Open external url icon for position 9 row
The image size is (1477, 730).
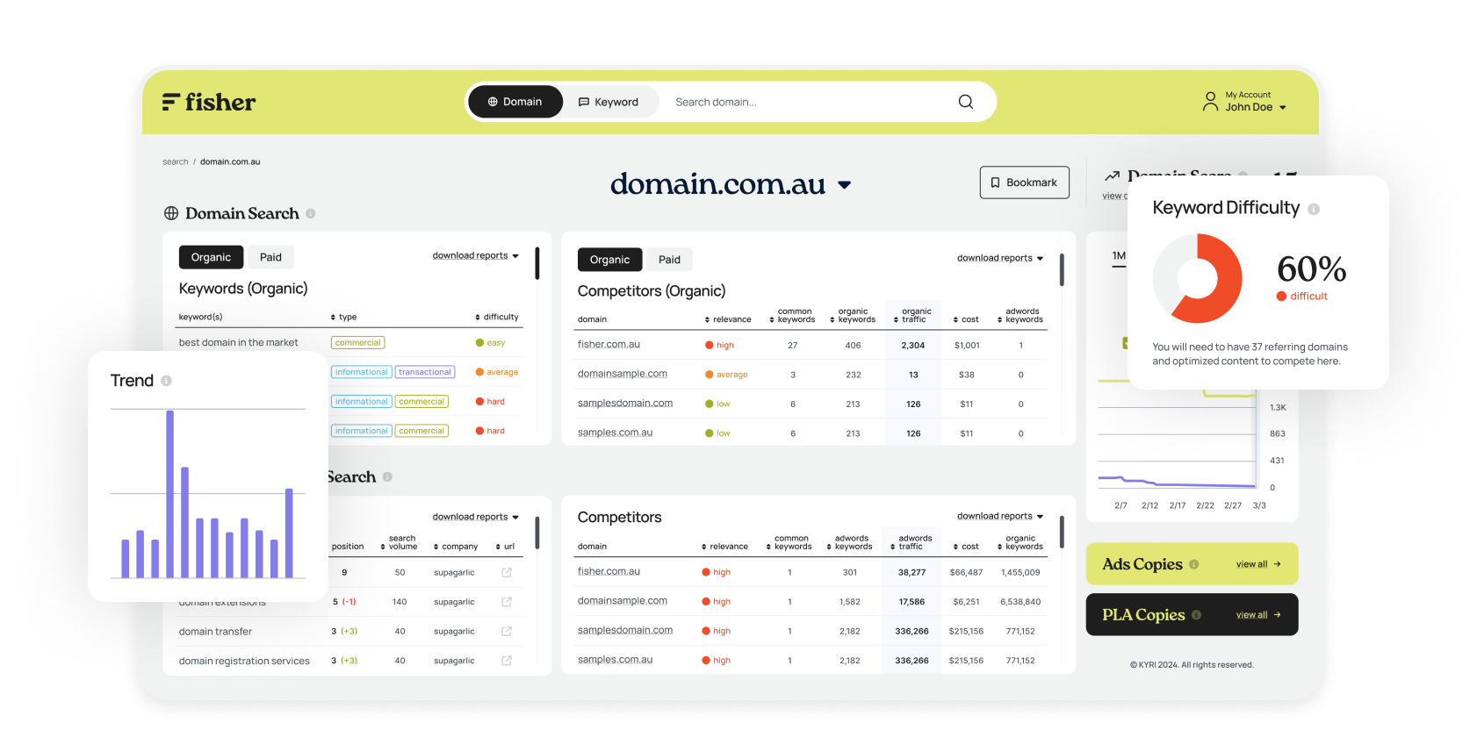[507, 572]
